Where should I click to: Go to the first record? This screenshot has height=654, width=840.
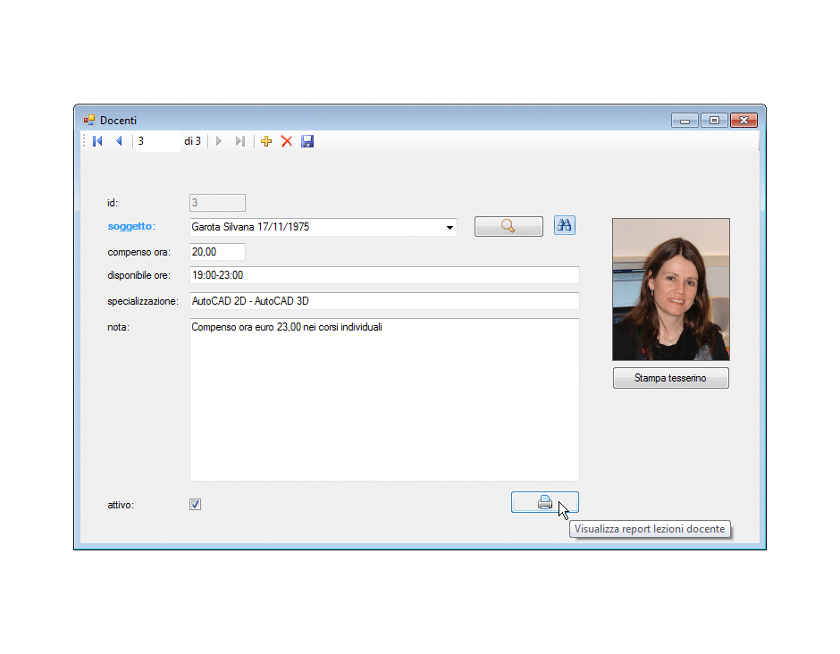click(x=97, y=141)
